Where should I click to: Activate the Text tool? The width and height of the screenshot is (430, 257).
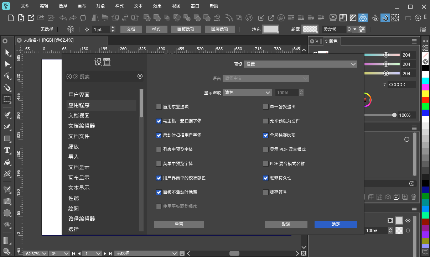pos(7,151)
